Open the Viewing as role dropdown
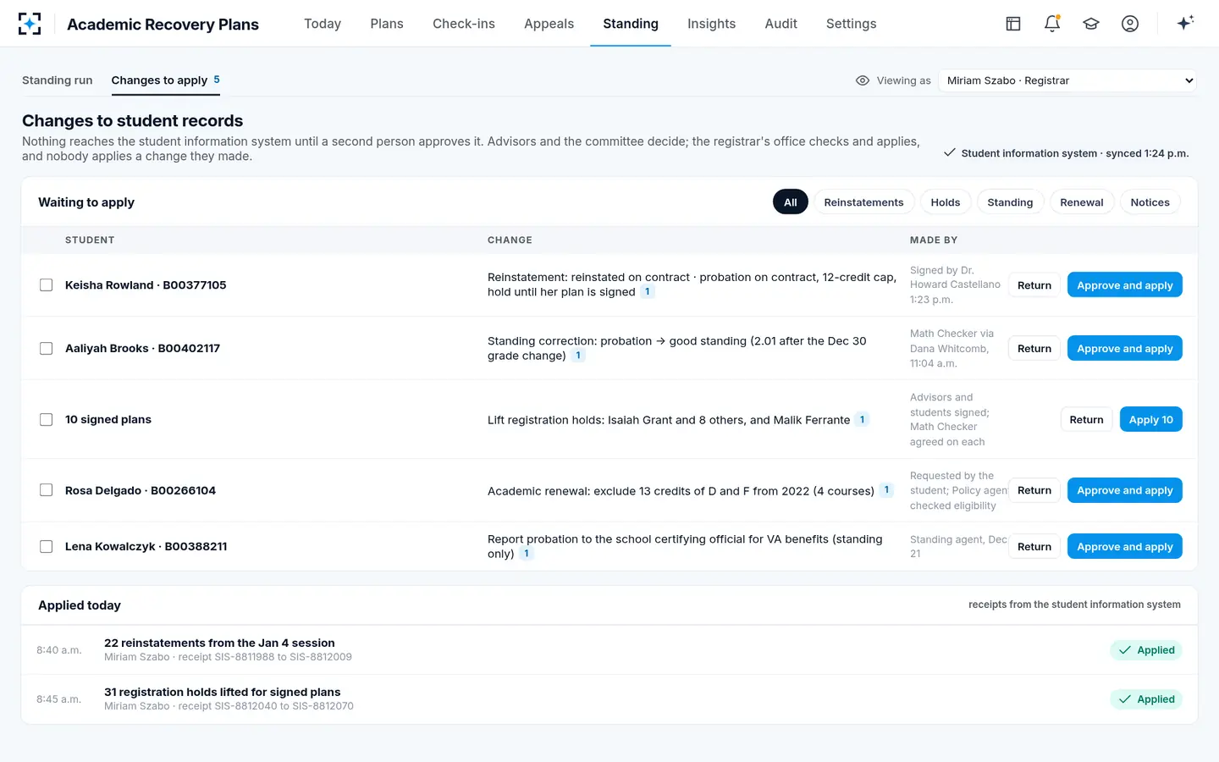This screenshot has height=762, width=1219. click(x=1067, y=80)
